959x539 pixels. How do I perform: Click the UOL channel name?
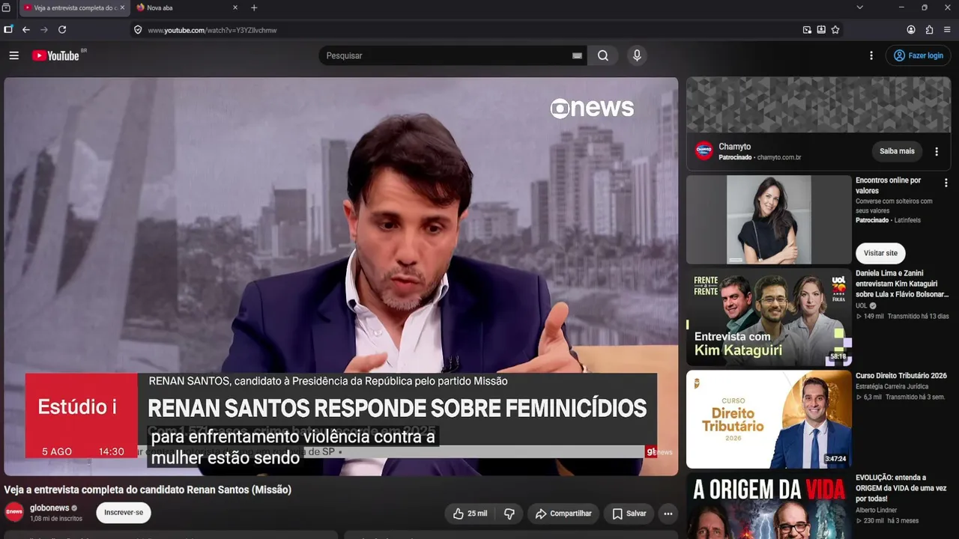pos(862,305)
